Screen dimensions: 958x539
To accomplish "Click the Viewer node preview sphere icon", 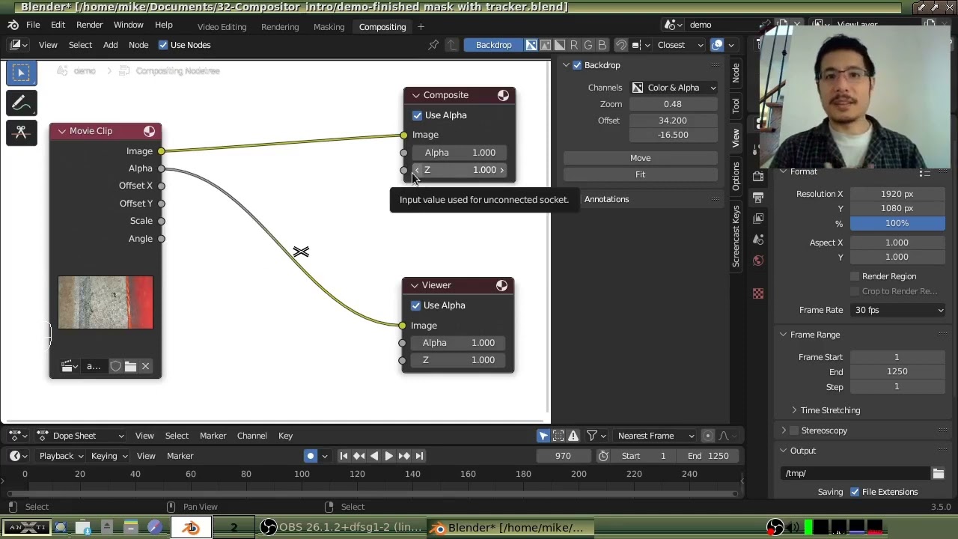I will coord(501,285).
